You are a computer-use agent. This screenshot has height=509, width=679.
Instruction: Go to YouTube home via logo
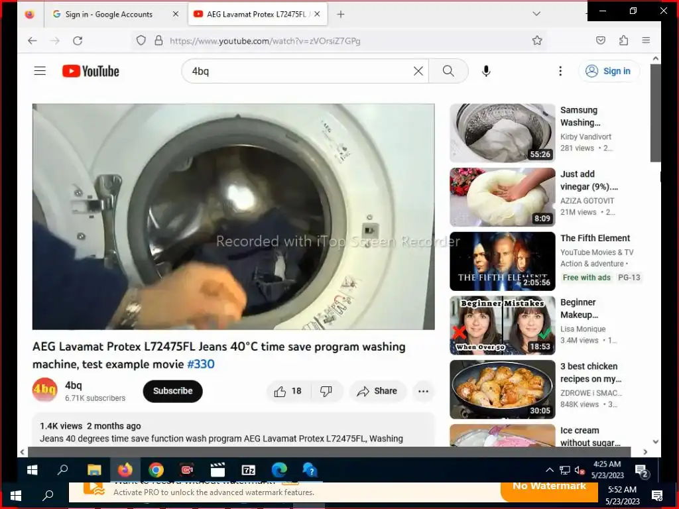90,71
